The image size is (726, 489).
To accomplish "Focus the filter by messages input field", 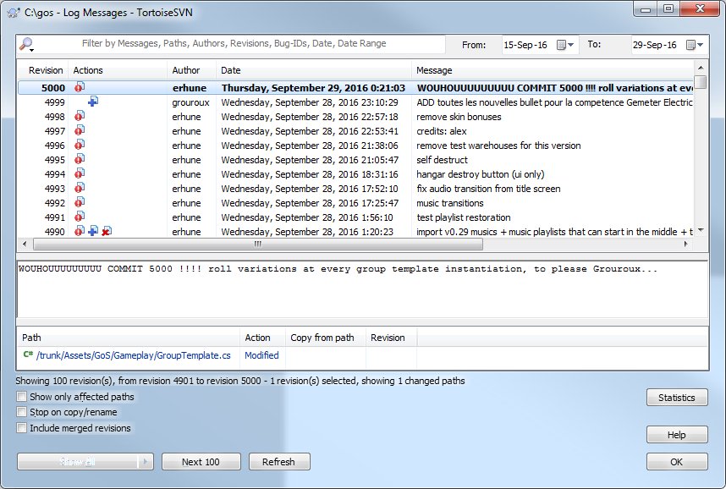I will (239, 44).
